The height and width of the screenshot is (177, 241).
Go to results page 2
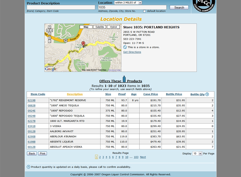tap(100, 157)
